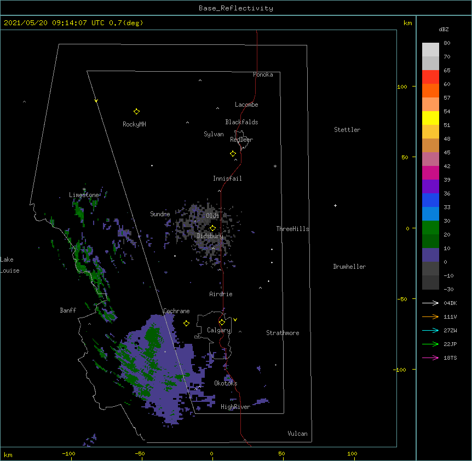Click the ThreeHills label
This screenshot has width=472, height=461.
[292, 229]
